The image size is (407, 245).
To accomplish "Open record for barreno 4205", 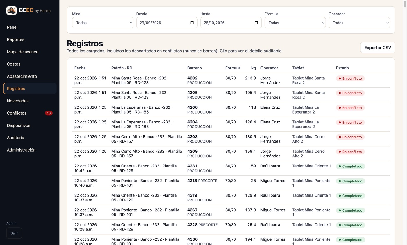I will [231, 95].
